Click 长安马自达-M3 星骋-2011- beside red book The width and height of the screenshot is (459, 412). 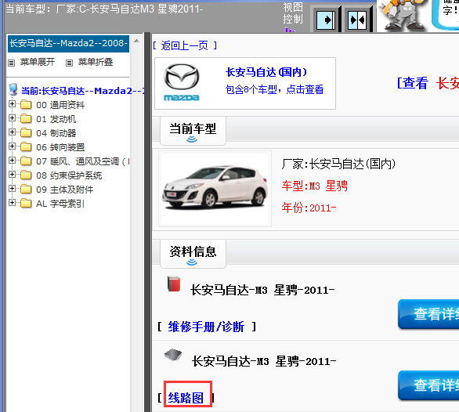pyautogui.click(x=262, y=290)
